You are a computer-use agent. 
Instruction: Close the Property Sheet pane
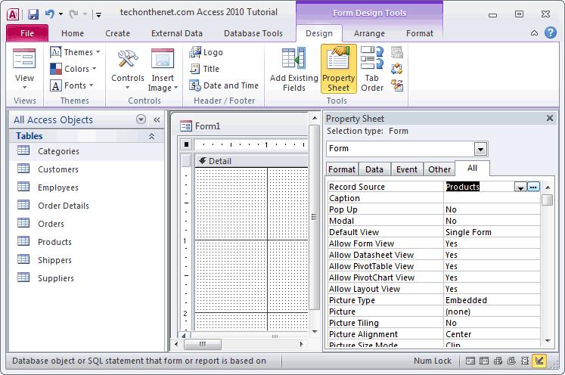[x=550, y=119]
